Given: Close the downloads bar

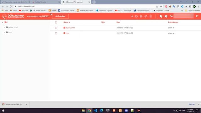Looking at the screenshot, I should point(199,105).
